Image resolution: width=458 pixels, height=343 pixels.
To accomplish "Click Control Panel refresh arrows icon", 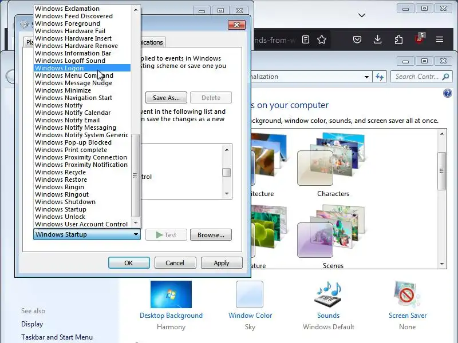I will point(380,77).
